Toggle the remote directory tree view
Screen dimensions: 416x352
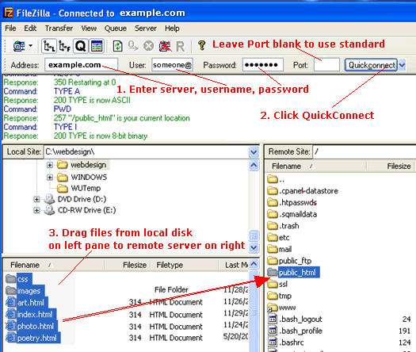(64, 46)
